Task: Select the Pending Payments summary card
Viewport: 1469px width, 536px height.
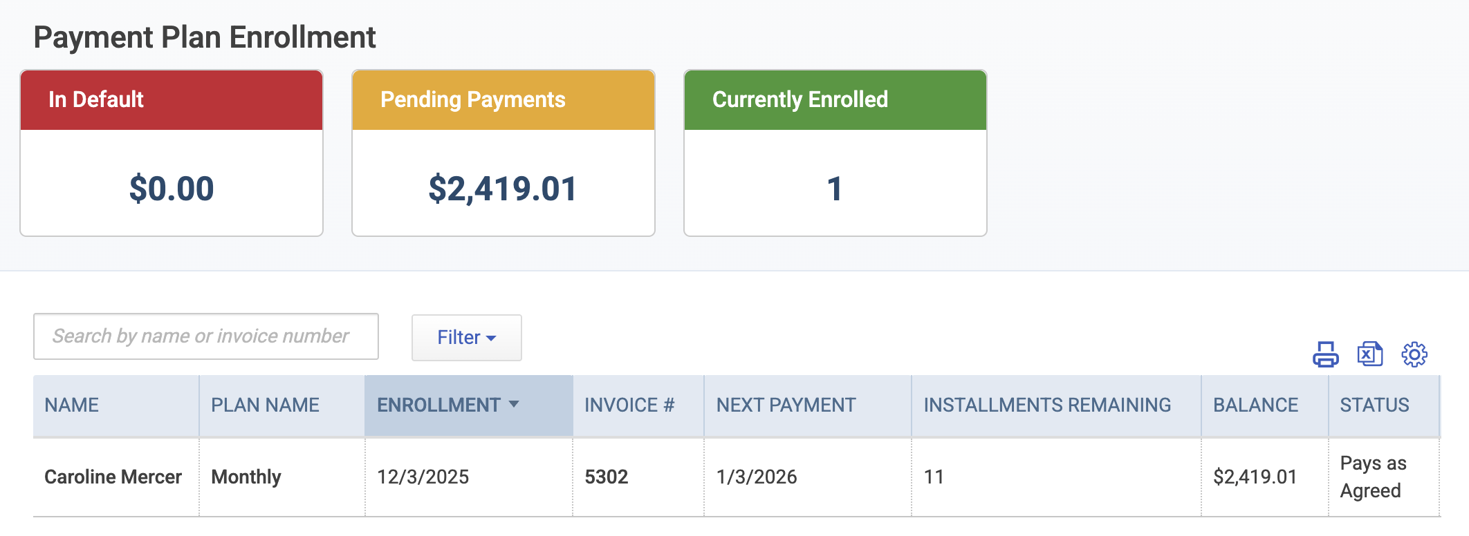Action: (503, 153)
